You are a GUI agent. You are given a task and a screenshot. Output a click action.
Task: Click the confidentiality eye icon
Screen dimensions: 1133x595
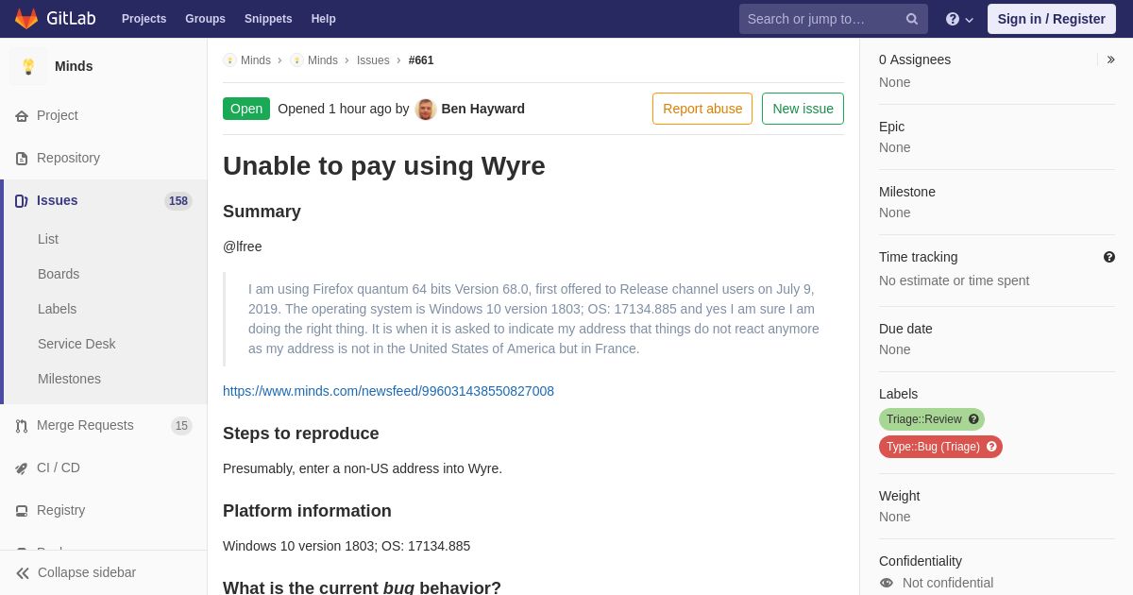[x=887, y=583]
